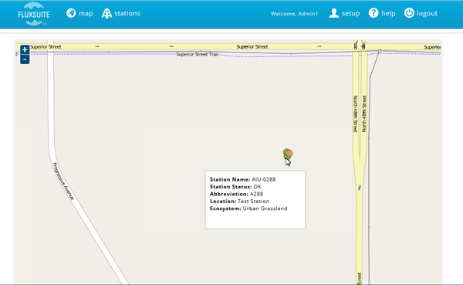The width and height of the screenshot is (463, 285).
Task: Click the globe map icon
Action: 71,13
